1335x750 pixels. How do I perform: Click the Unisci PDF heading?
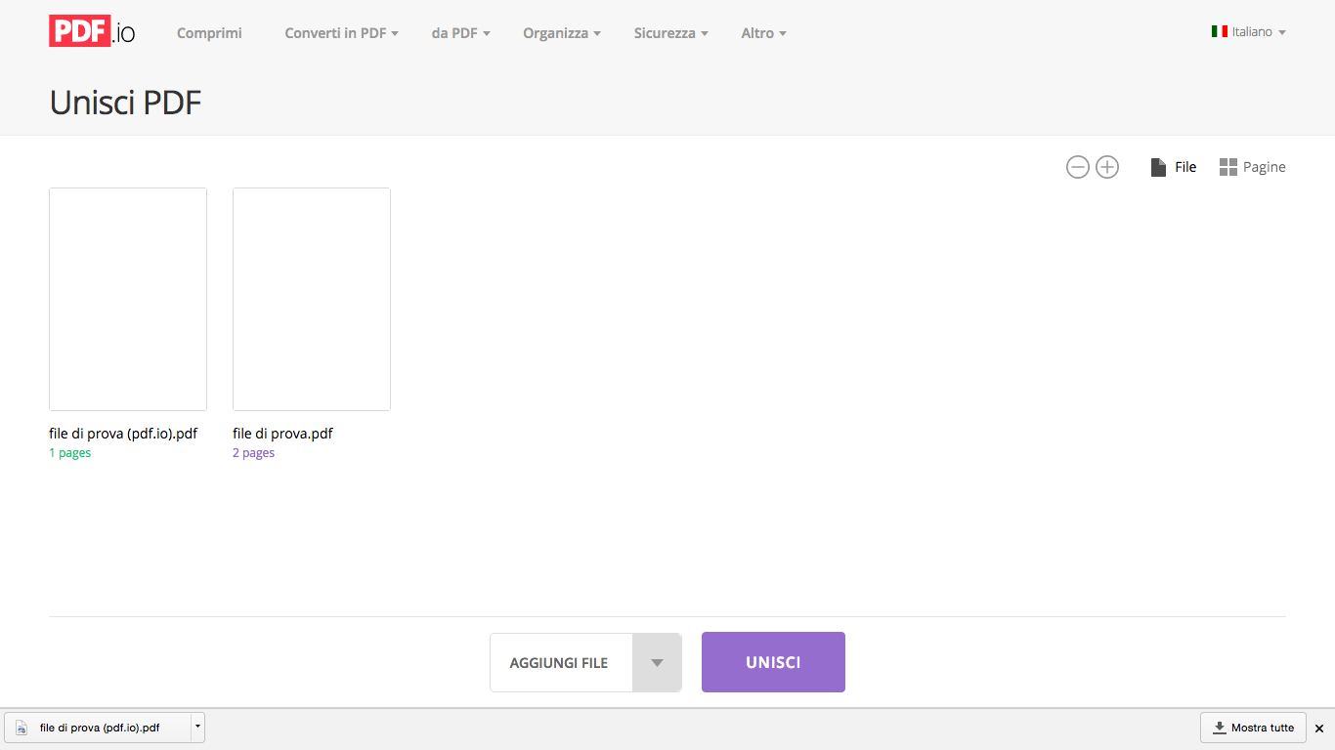125,103
